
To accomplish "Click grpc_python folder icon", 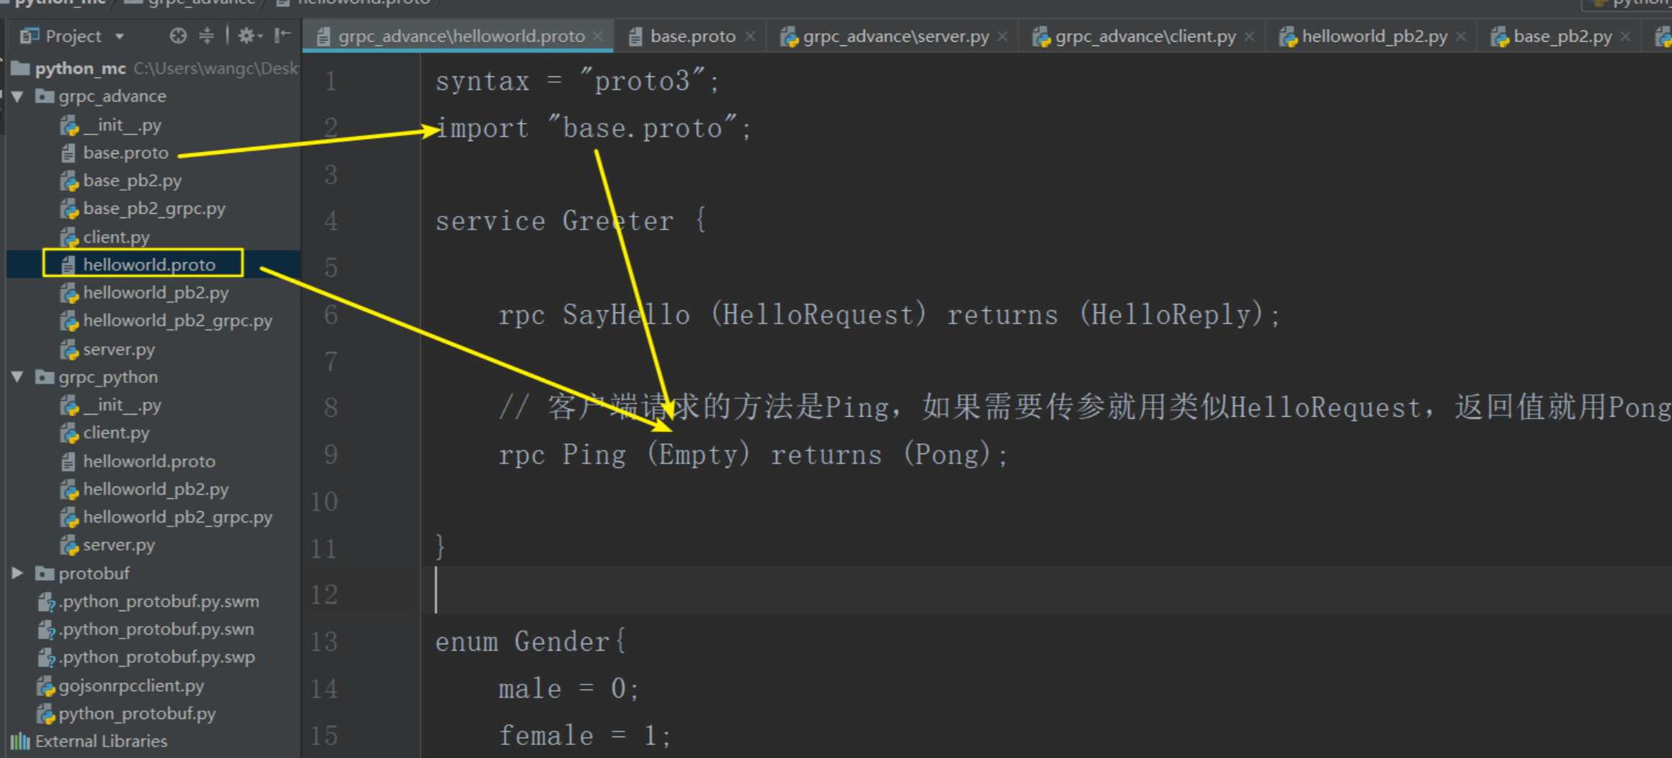I will (x=45, y=376).
